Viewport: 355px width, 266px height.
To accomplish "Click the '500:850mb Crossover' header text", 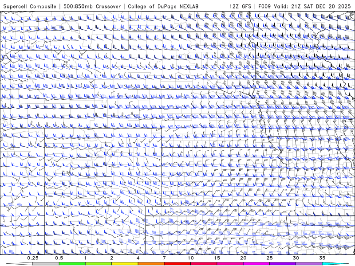I will click(x=92, y=6).
